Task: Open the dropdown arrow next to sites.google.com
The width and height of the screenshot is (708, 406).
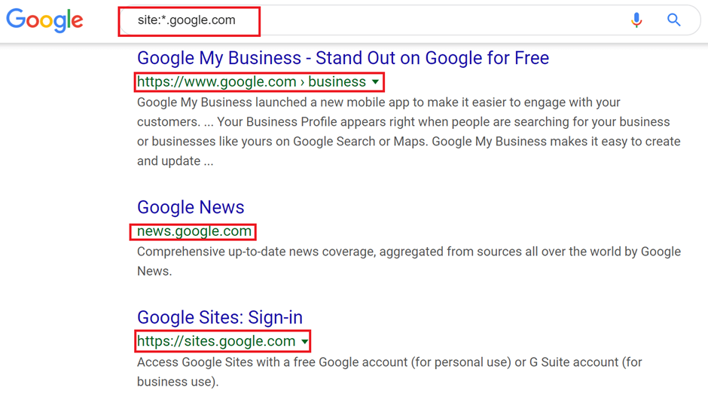Action: pyautogui.click(x=304, y=342)
